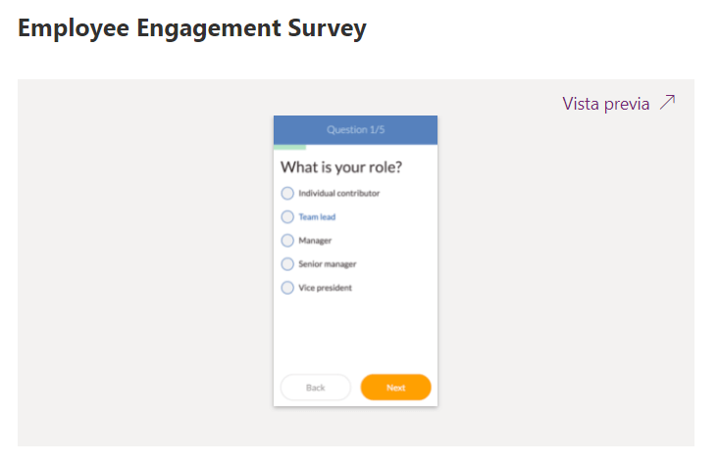Click the "Manager" option label text
Screen dimensions: 719x463
click(x=315, y=241)
